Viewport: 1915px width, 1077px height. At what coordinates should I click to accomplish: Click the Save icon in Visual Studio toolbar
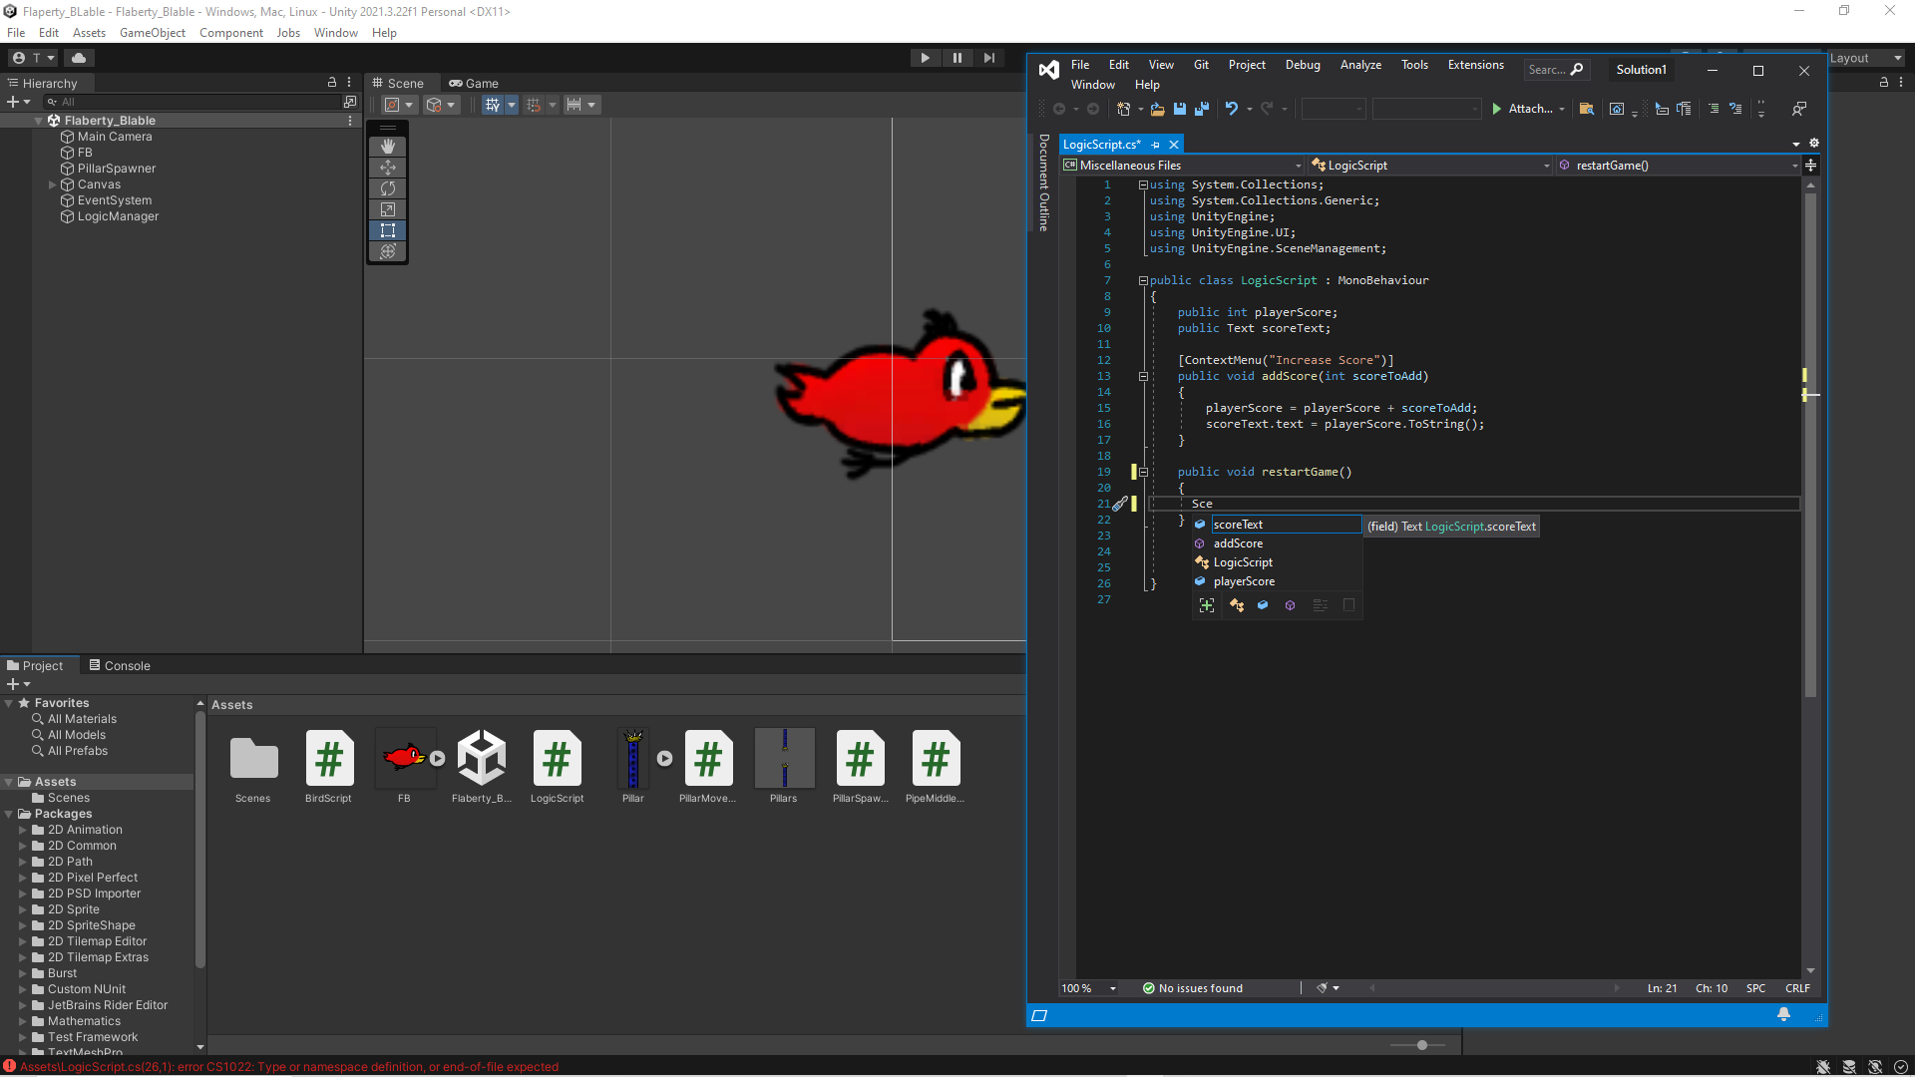pyautogui.click(x=1180, y=109)
